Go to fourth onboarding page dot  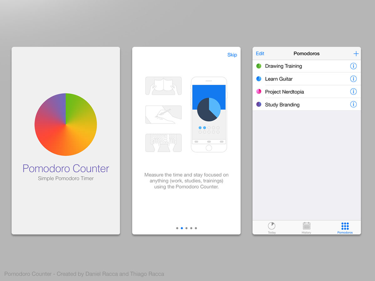pyautogui.click(x=191, y=228)
